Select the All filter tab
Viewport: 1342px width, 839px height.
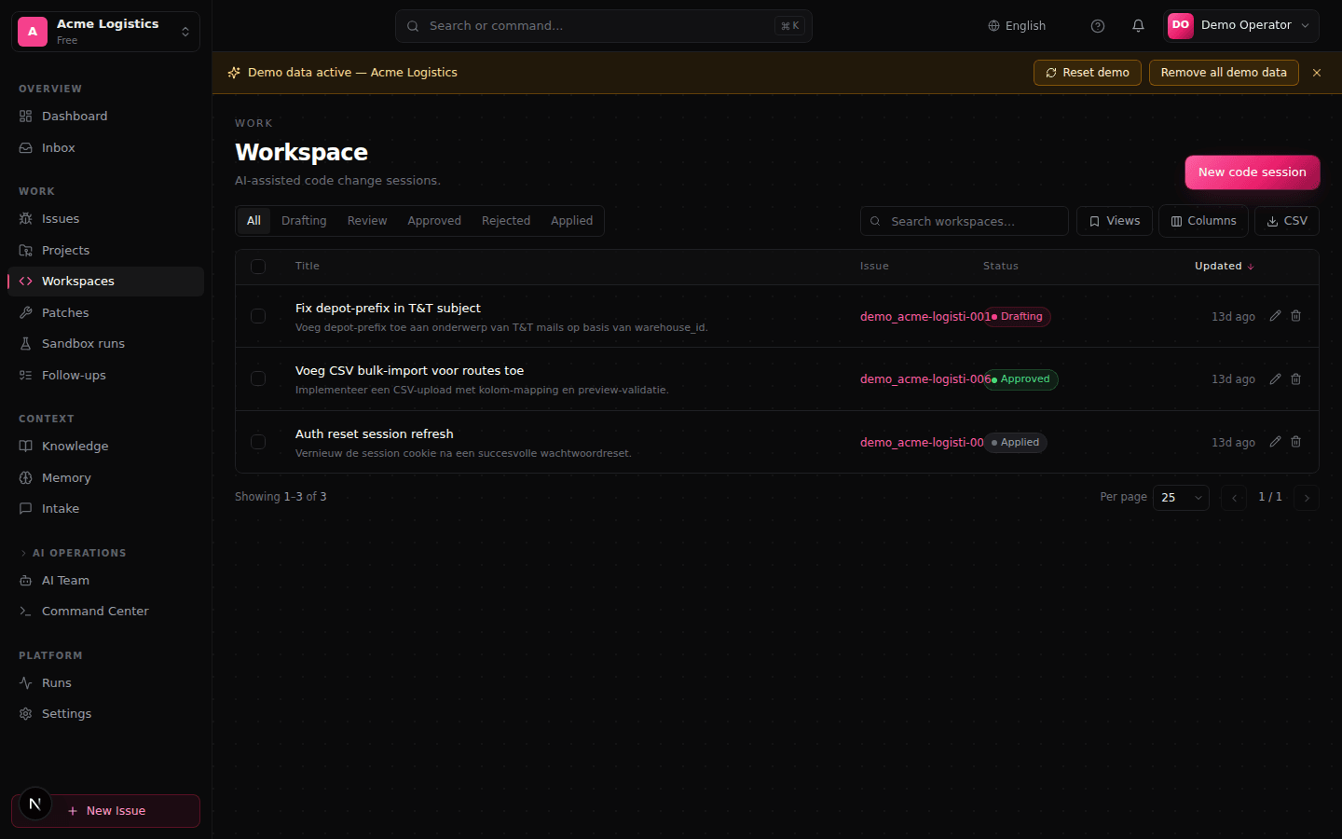click(x=253, y=221)
